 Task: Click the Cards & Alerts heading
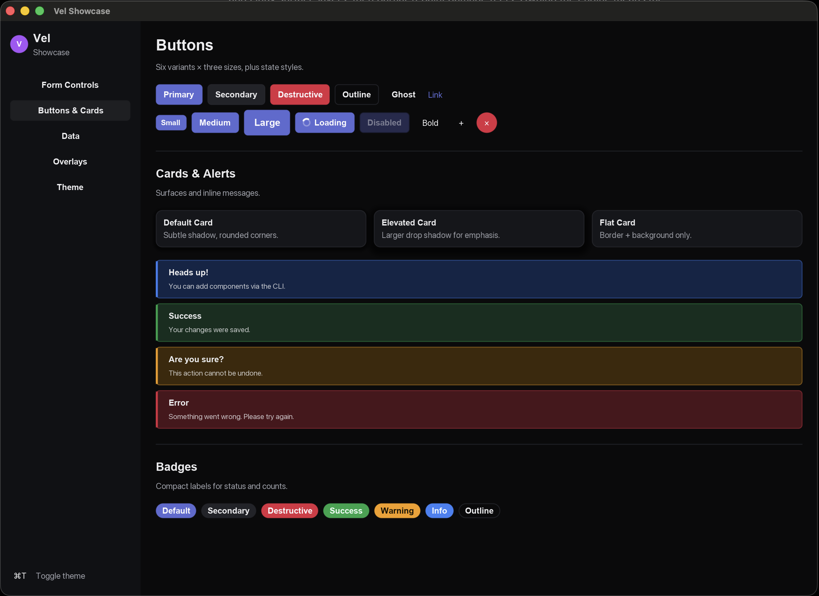click(x=195, y=174)
